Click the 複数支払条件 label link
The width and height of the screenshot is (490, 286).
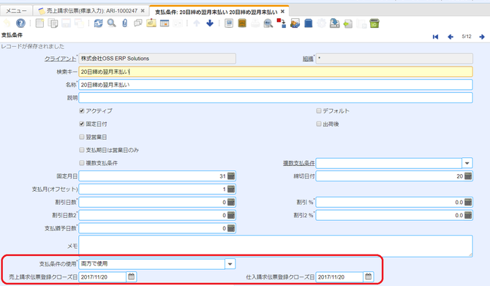[x=298, y=163]
